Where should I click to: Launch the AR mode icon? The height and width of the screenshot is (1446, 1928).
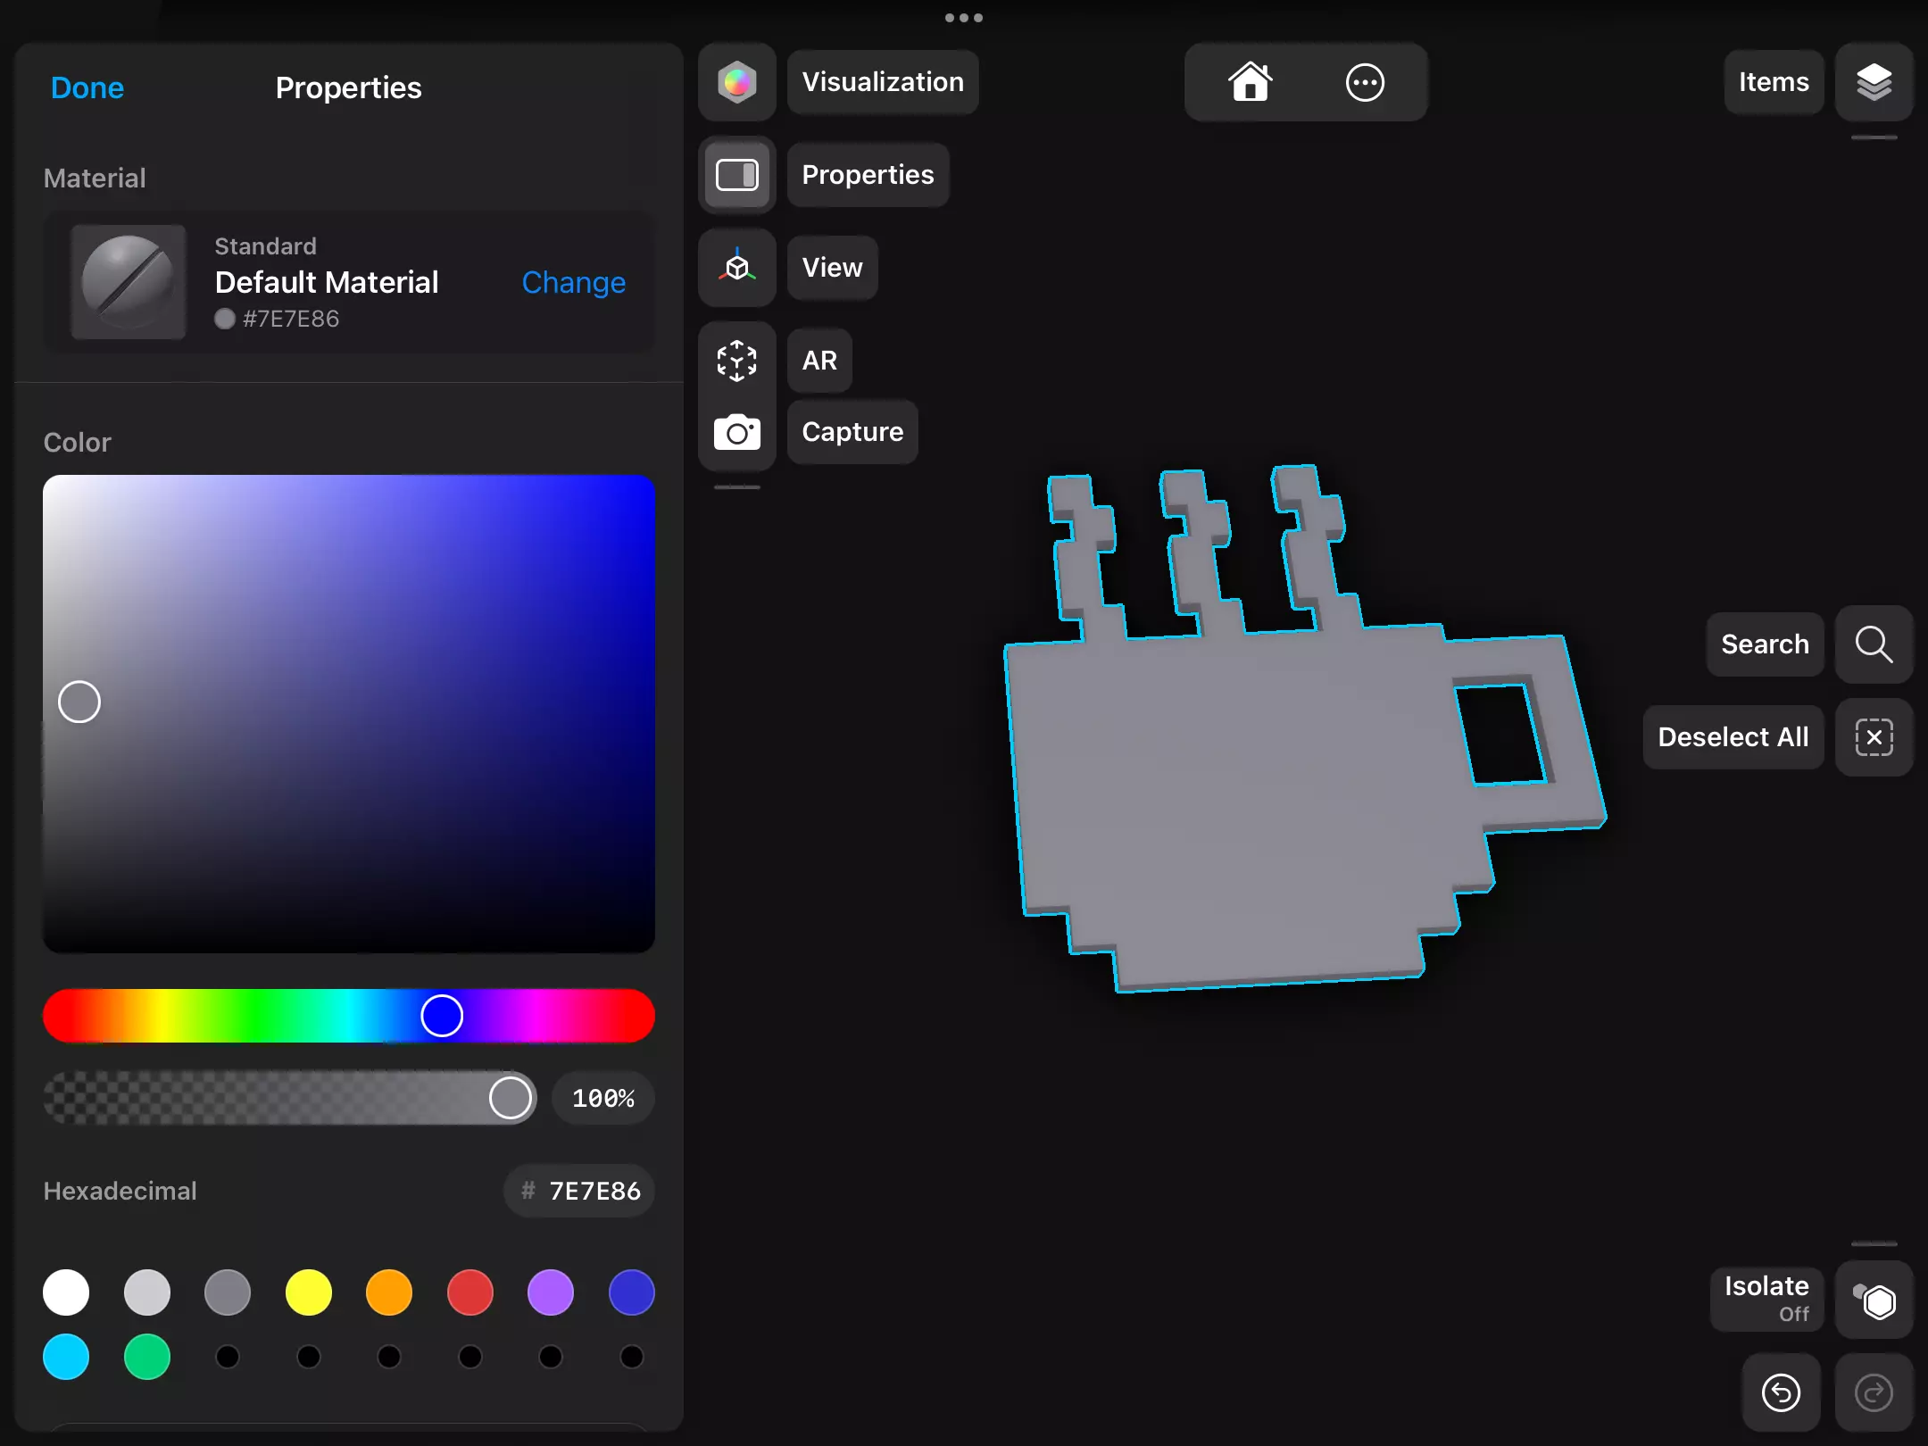pos(736,361)
